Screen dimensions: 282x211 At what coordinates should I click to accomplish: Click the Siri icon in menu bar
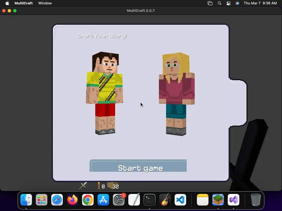(x=237, y=3)
